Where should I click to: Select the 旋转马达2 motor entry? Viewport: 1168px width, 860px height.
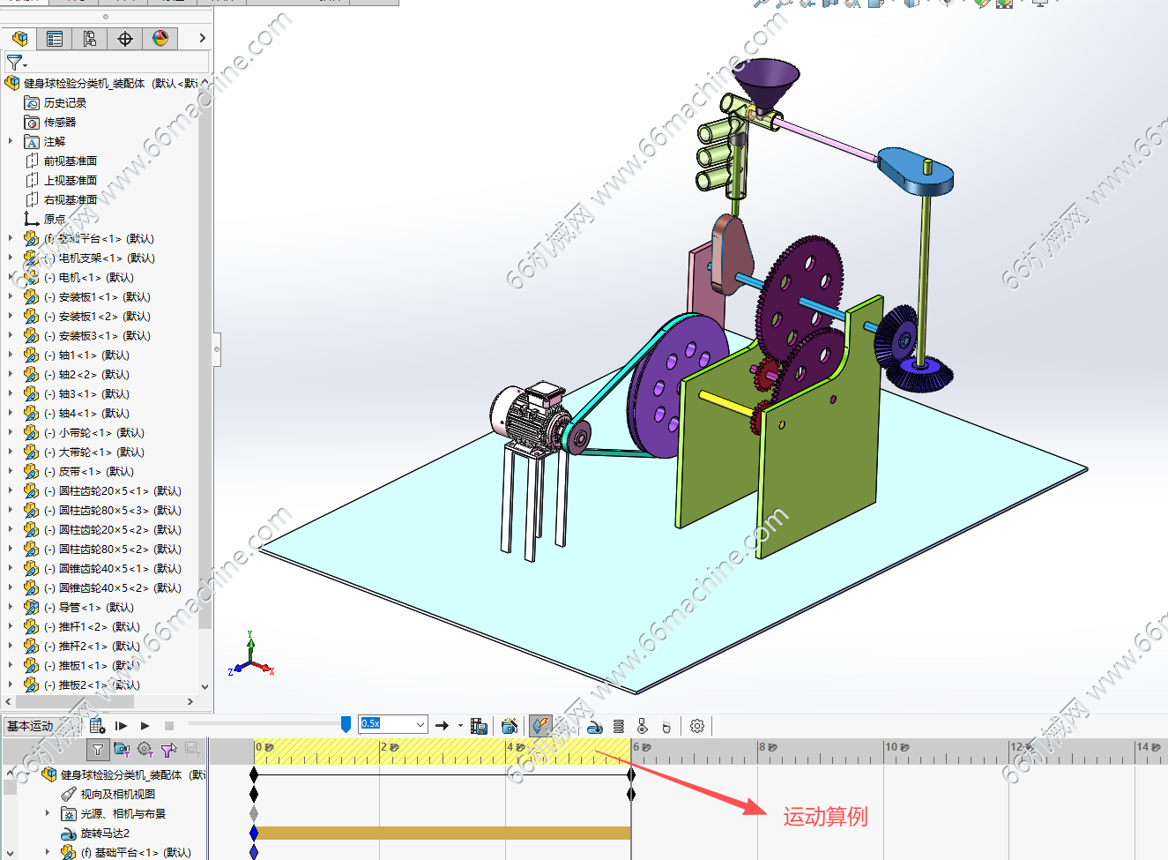pyautogui.click(x=95, y=833)
